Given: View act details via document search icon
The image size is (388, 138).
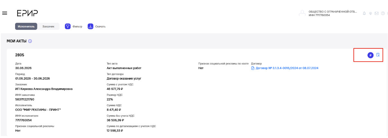Looking at the screenshot, I should click(x=378, y=55).
